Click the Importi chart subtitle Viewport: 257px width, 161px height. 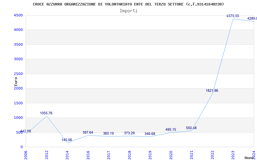(128, 11)
